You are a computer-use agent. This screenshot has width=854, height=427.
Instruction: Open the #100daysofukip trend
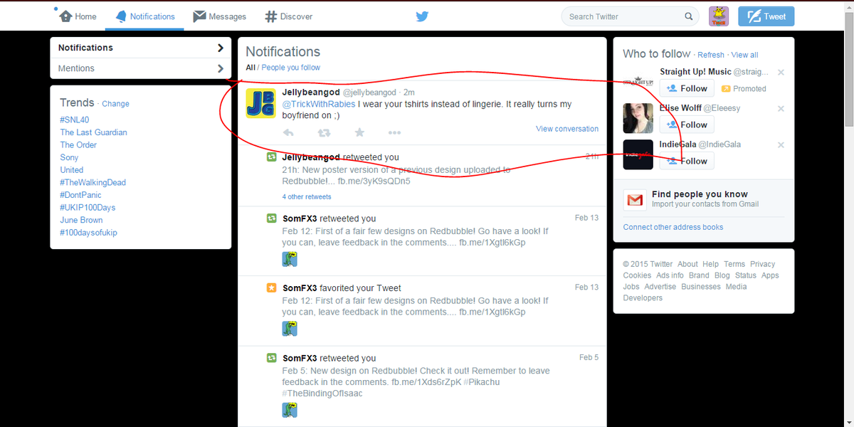point(88,233)
